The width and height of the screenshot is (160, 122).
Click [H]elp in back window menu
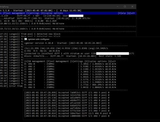pyautogui.click(x=122, y=13)
